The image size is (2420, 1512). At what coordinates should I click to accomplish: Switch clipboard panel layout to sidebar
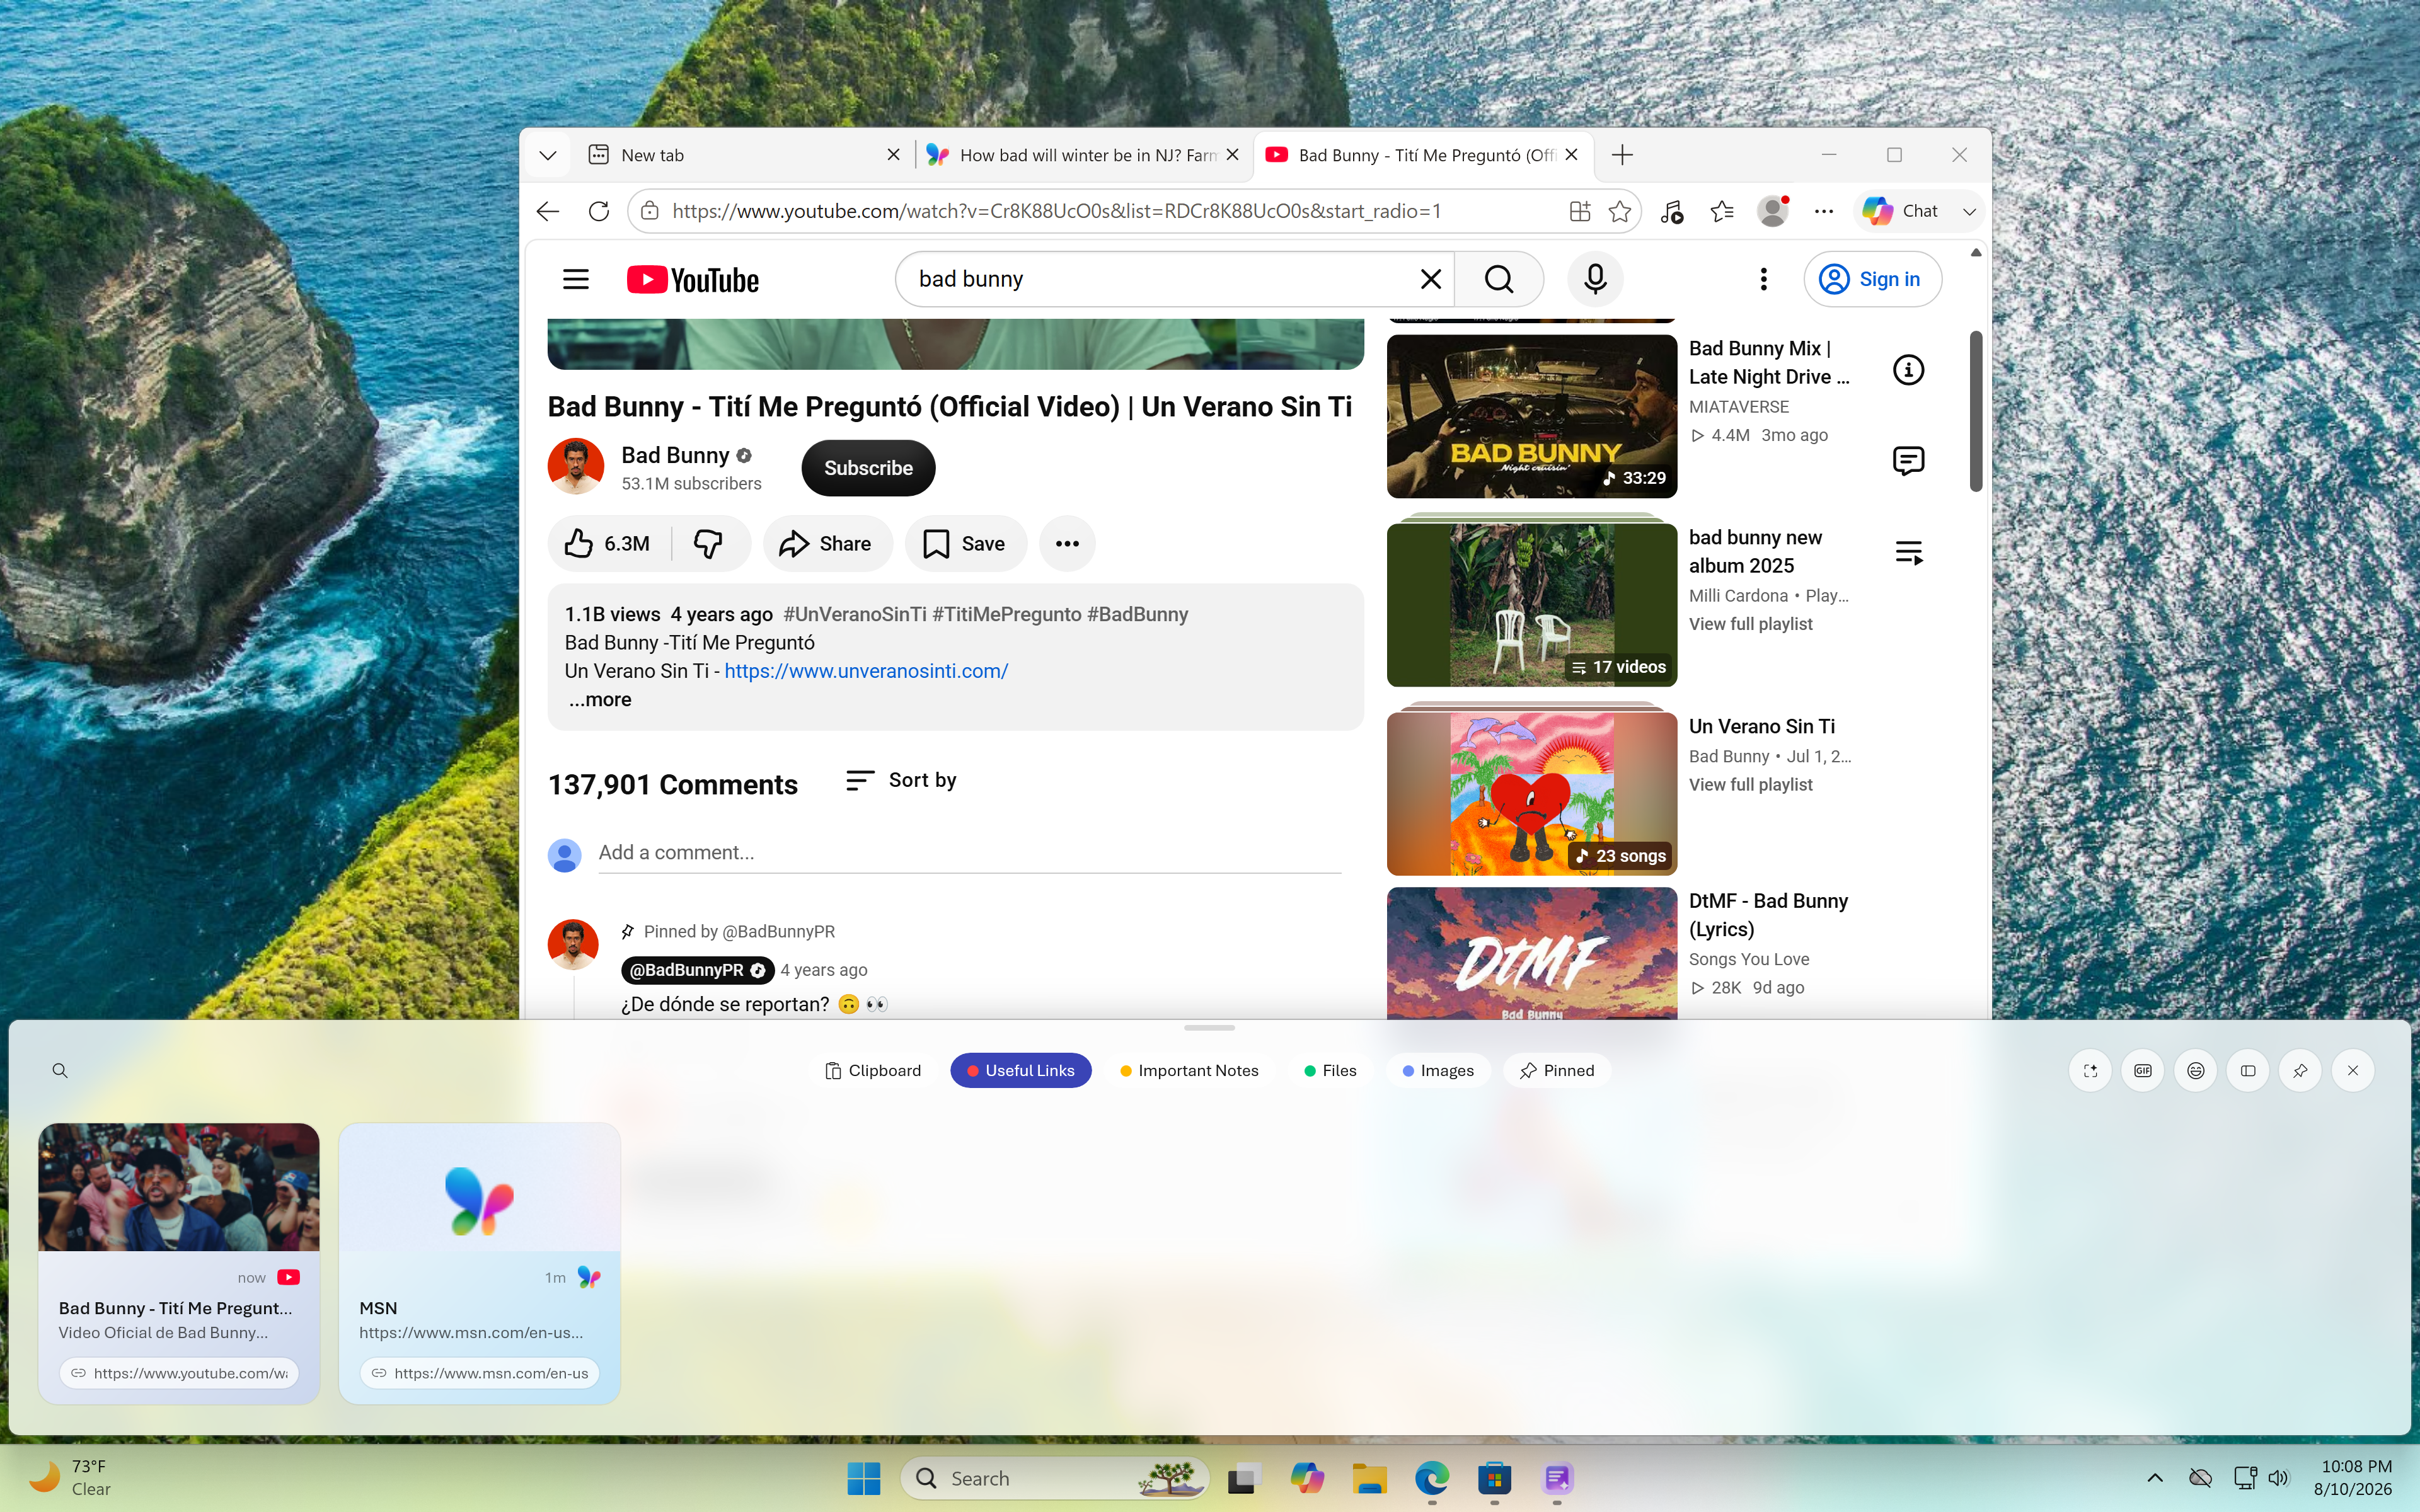click(x=2248, y=1071)
